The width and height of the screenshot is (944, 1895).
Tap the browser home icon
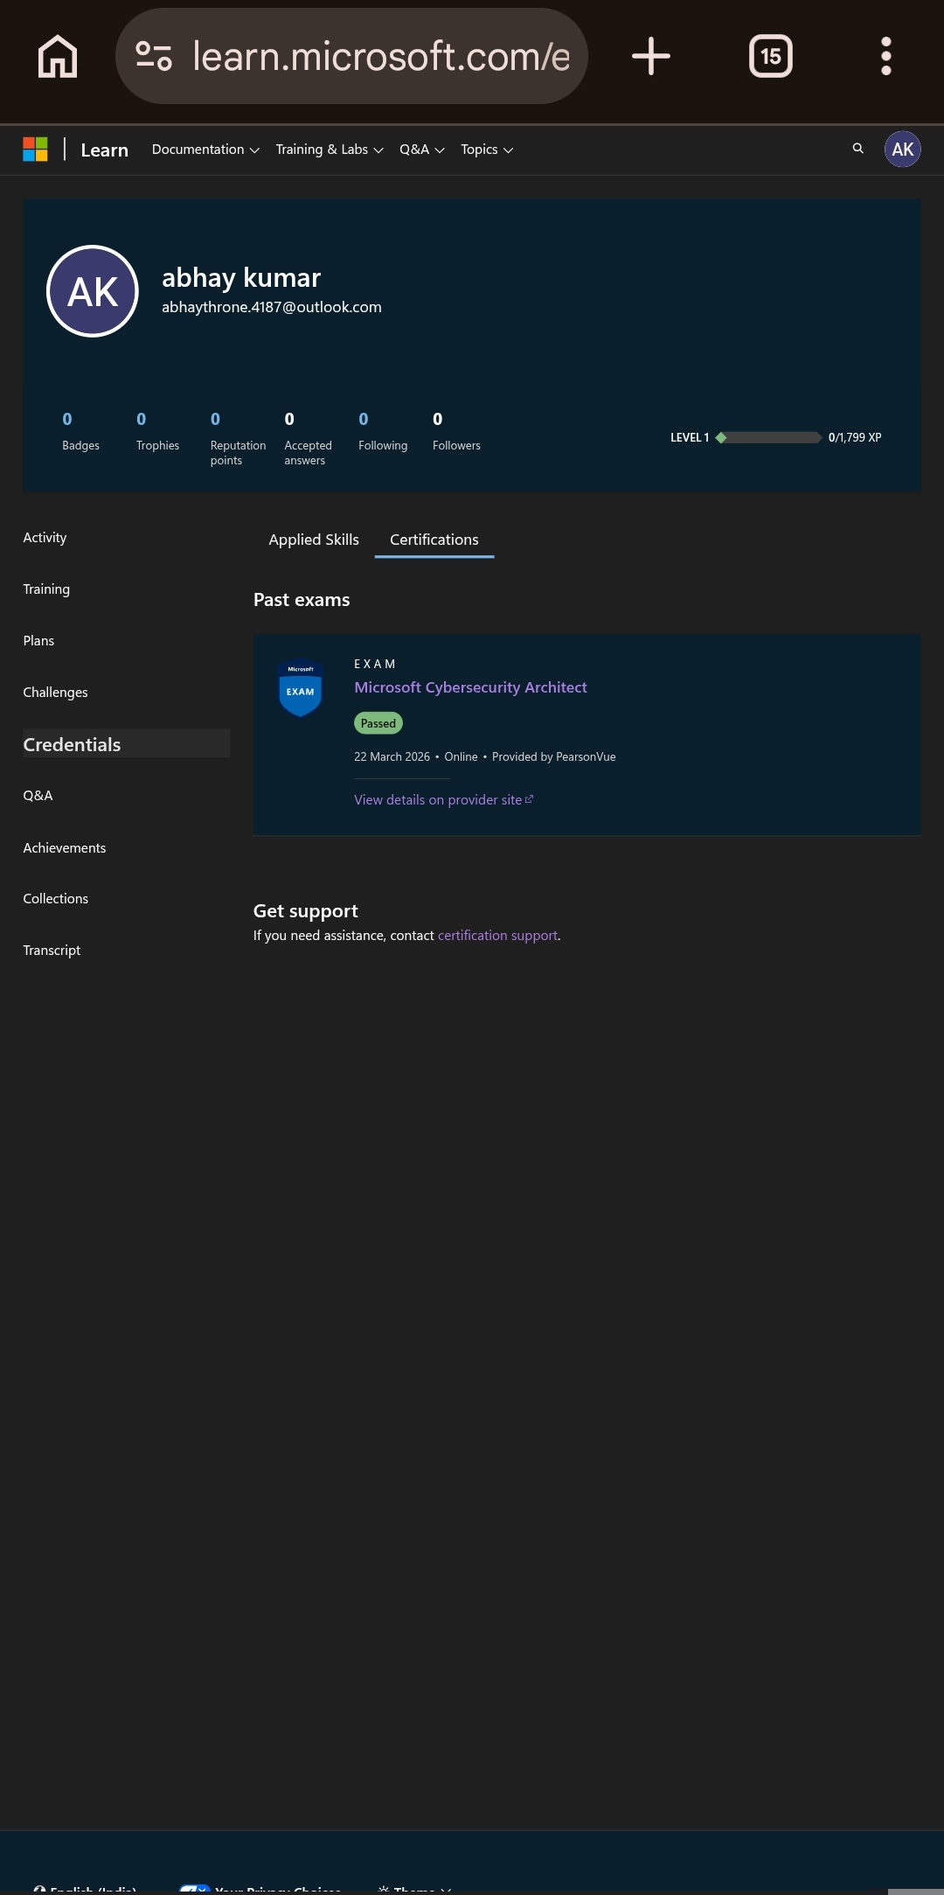point(58,56)
